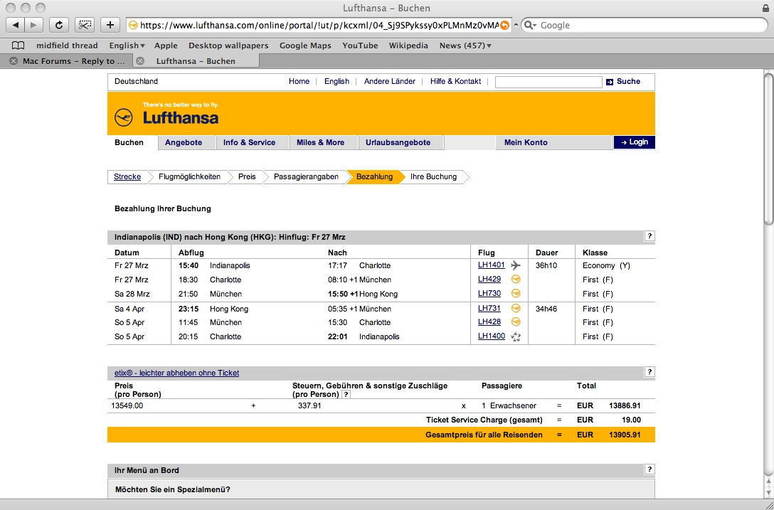Go to the Home link
Viewport: 774px width, 510px height.
tap(299, 82)
